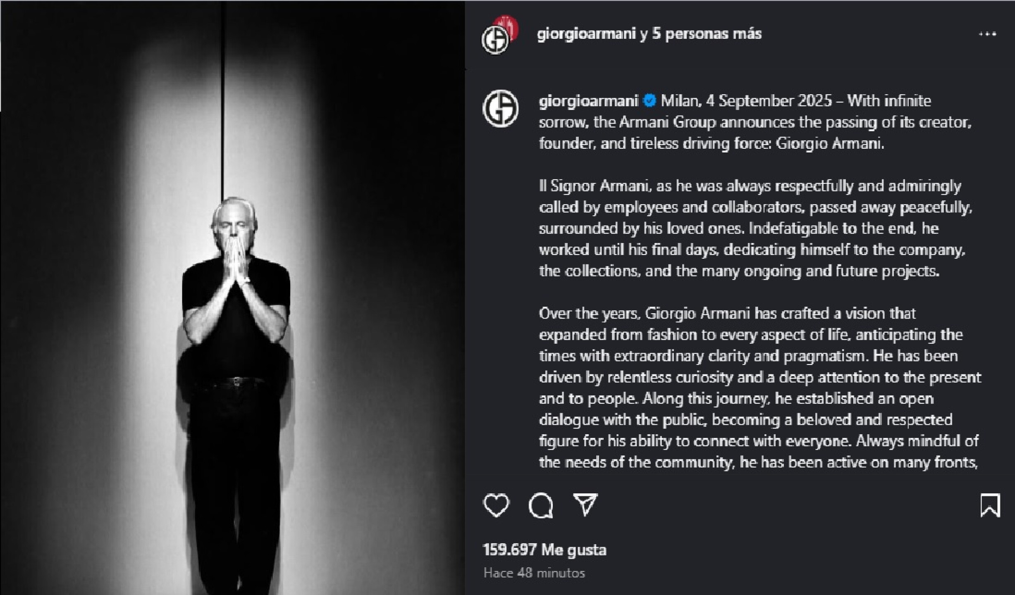The height and width of the screenshot is (595, 1015).
Task: Click the GA logo avatar in the post header
Action: point(495,40)
